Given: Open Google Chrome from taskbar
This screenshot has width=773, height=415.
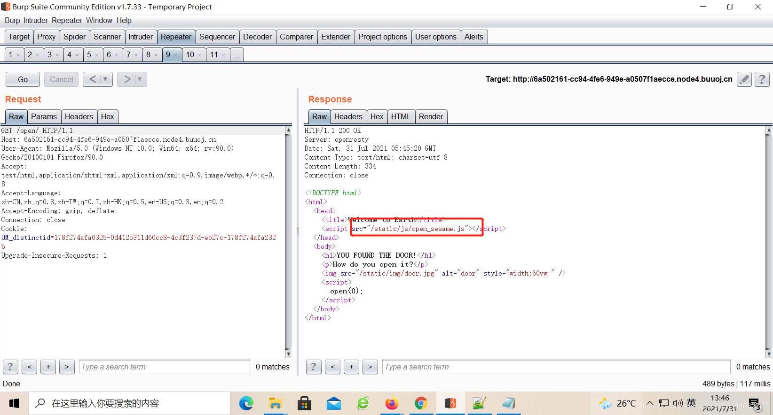Looking at the screenshot, I should click(x=421, y=403).
